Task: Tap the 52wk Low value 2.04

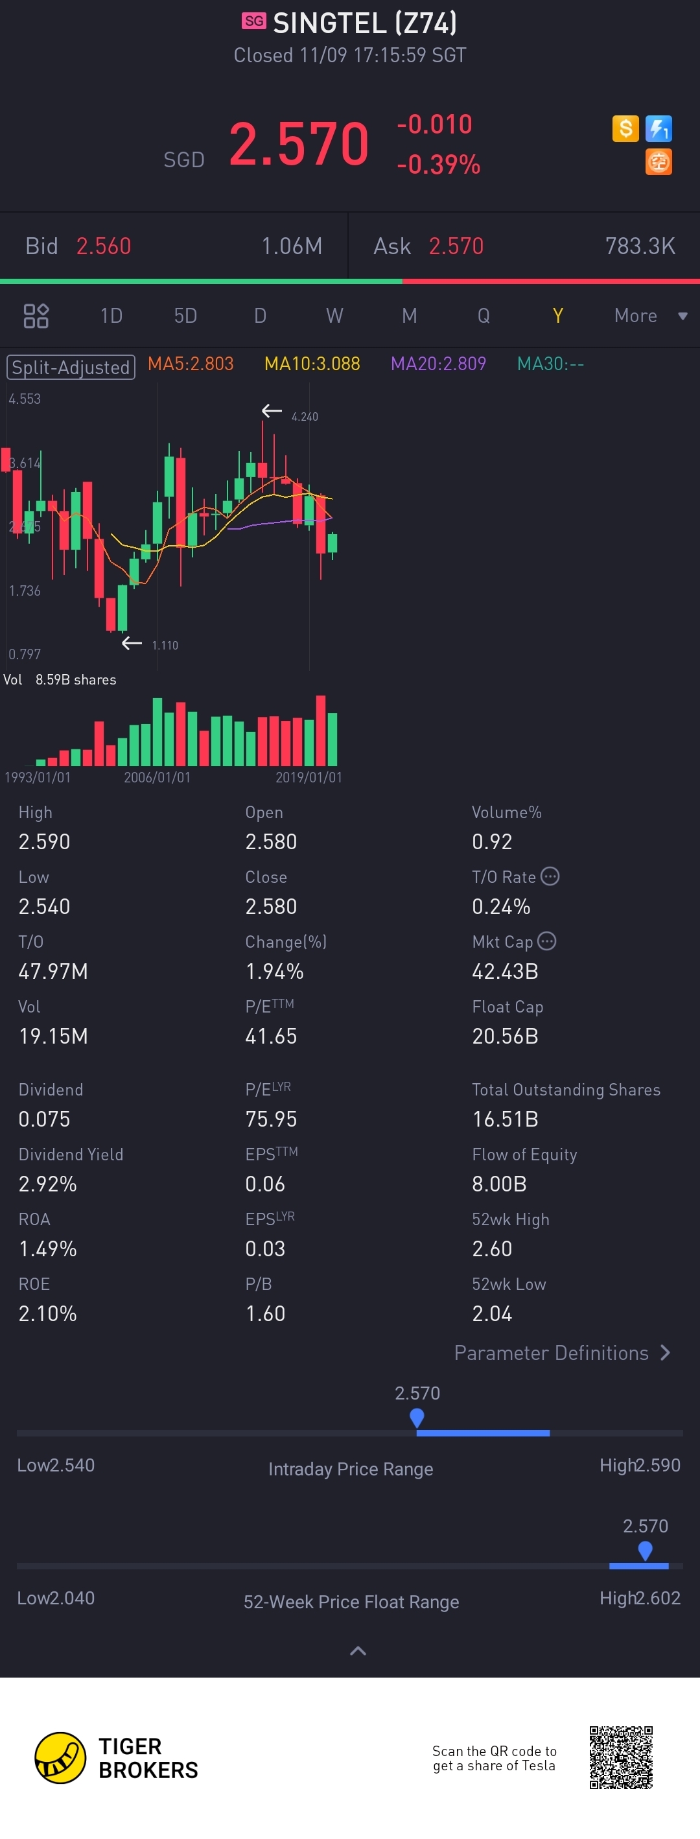Action: [x=493, y=1315]
